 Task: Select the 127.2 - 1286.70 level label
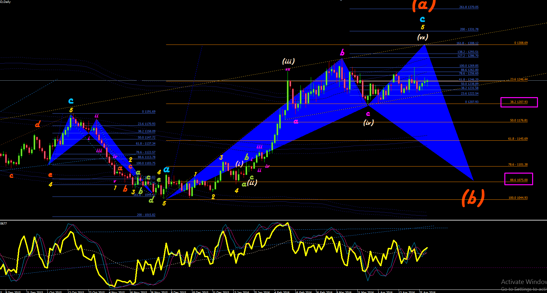[468, 56]
